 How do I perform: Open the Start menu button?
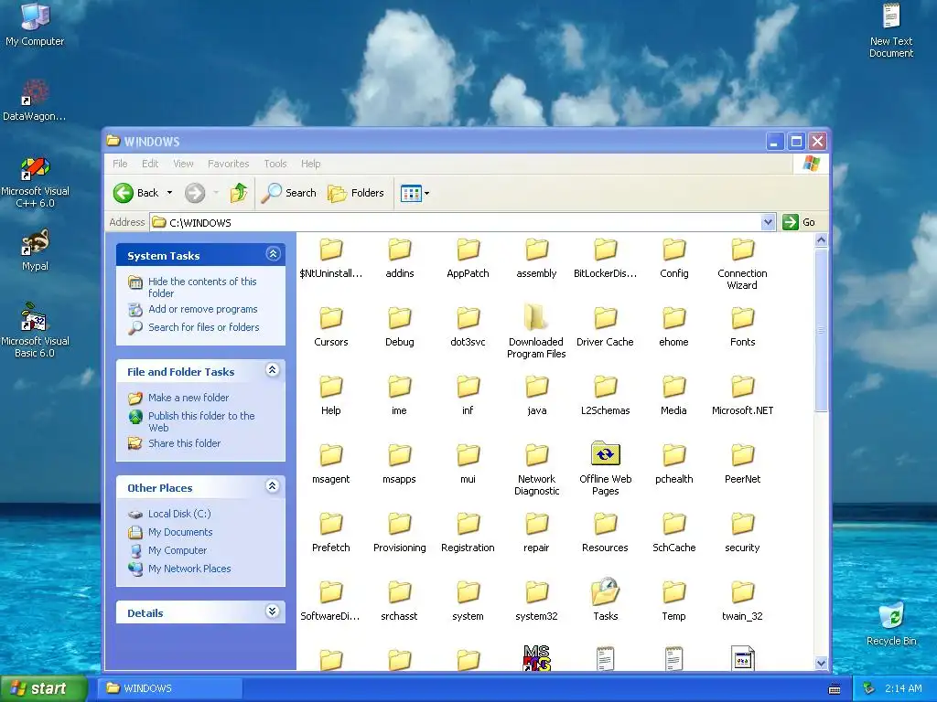click(43, 688)
